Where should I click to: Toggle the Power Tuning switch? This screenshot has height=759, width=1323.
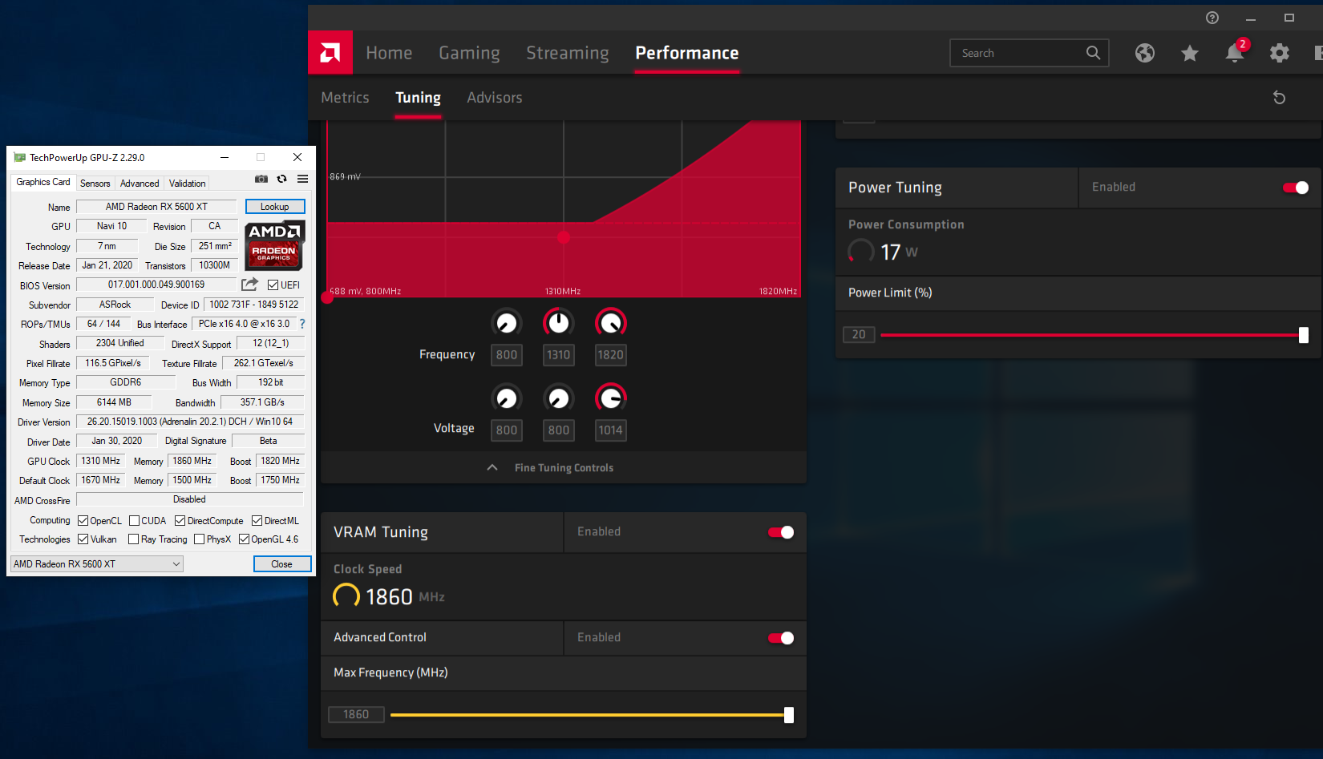click(x=1296, y=188)
